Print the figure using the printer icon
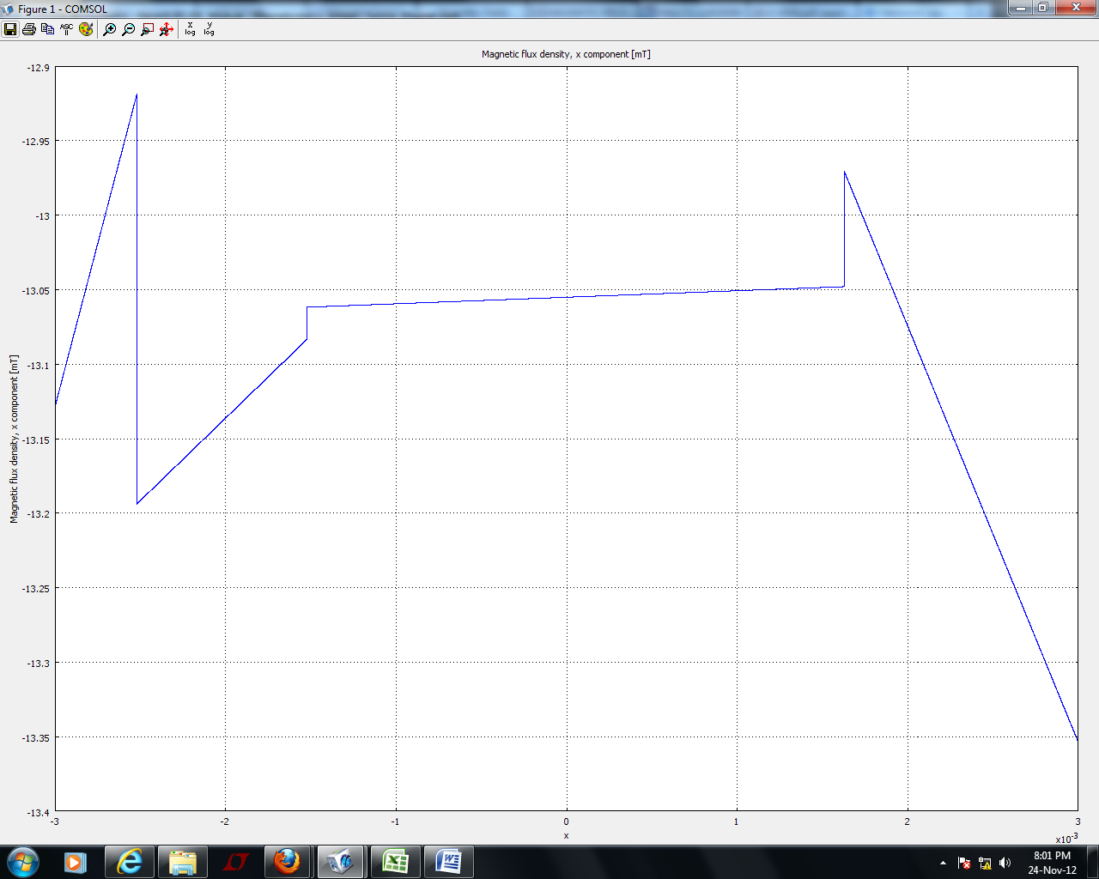 coord(29,29)
